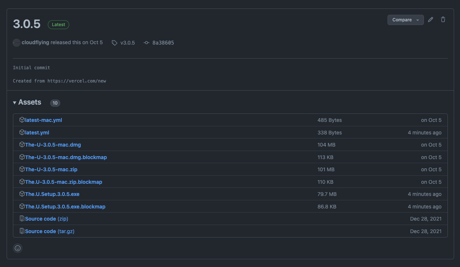Click package icon next to latest-mac.yml
This screenshot has height=267, width=460.
point(22,120)
